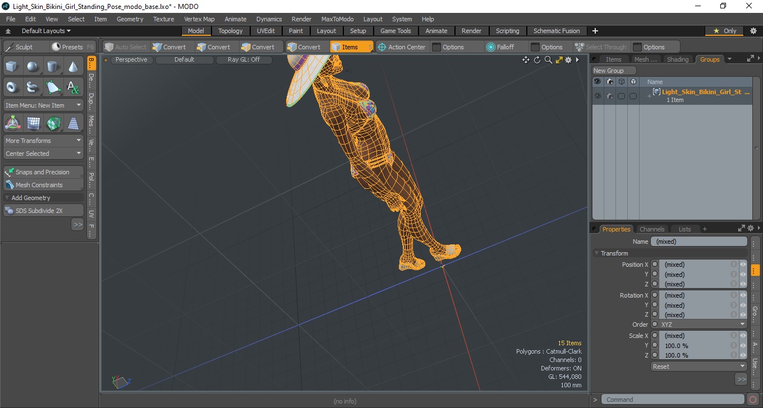Viewport: 763px width, 408px height.
Task: Click the Position X slider arrows
Action: point(743,265)
